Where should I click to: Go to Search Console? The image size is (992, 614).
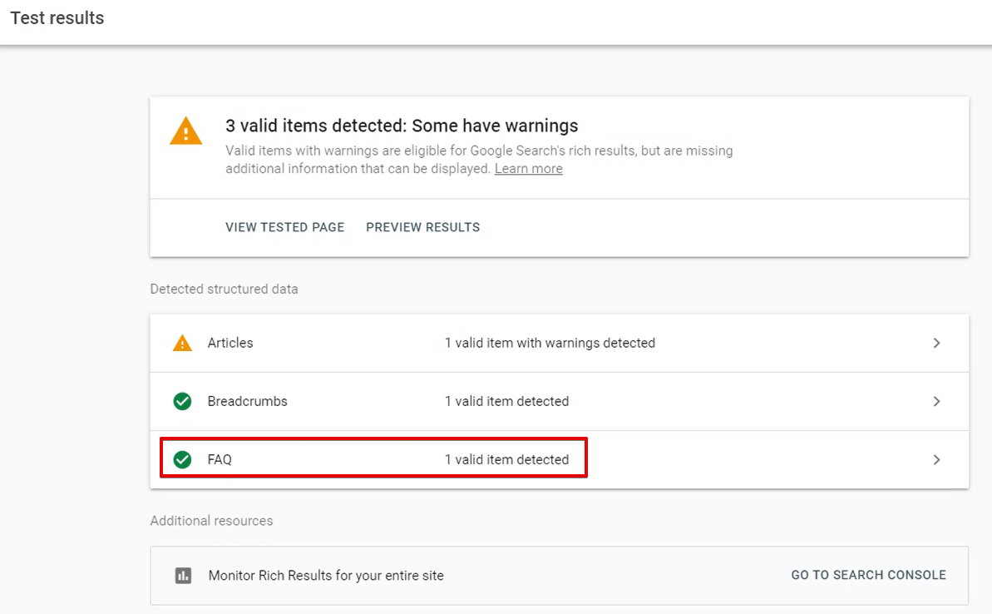tap(869, 575)
